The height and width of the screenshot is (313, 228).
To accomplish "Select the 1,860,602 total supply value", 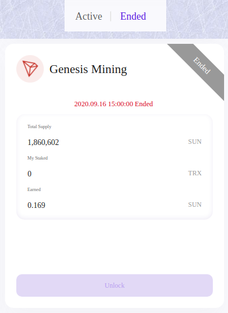I will click(43, 142).
